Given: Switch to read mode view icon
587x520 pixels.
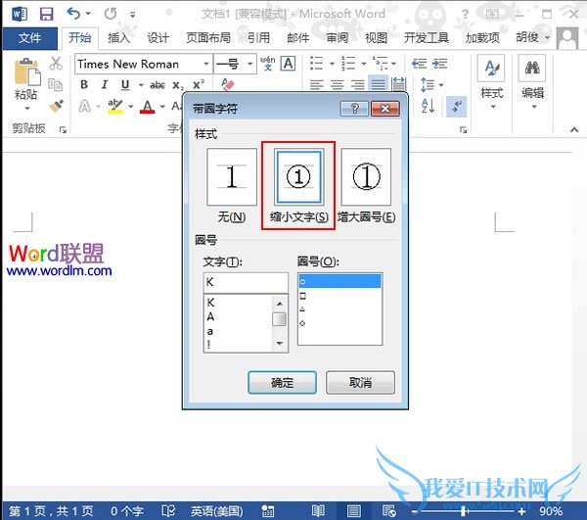Looking at the screenshot, I should tap(318, 511).
